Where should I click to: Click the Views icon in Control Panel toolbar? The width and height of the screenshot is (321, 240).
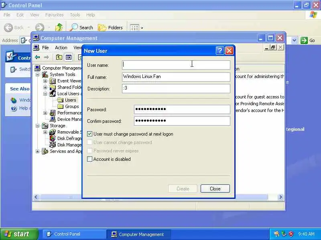point(134,28)
